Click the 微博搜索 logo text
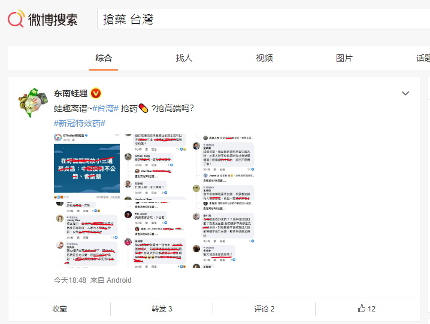This screenshot has height=324, width=430. tap(53, 20)
